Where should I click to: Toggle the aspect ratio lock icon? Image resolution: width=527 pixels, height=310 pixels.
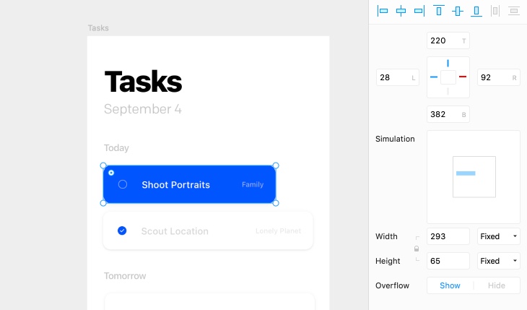coord(417,249)
